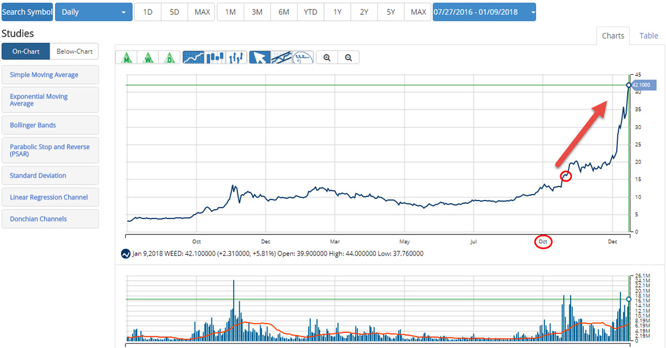Click the weekly (W) green triangle icon
Image resolution: width=666 pixels, height=348 pixels.
(x=149, y=57)
